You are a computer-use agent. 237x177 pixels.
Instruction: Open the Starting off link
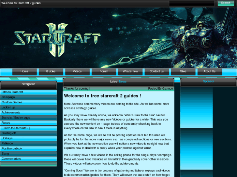pos(28,133)
